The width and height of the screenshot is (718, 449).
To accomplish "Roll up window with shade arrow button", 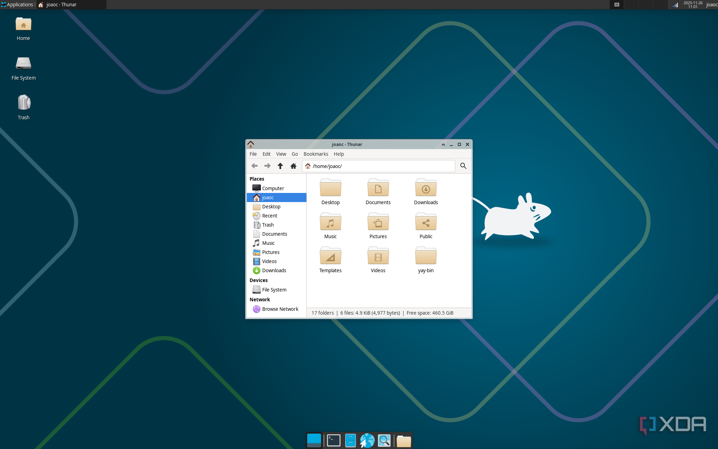I will [x=443, y=145].
